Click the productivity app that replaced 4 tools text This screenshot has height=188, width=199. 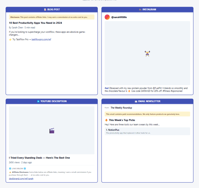tap(128, 133)
